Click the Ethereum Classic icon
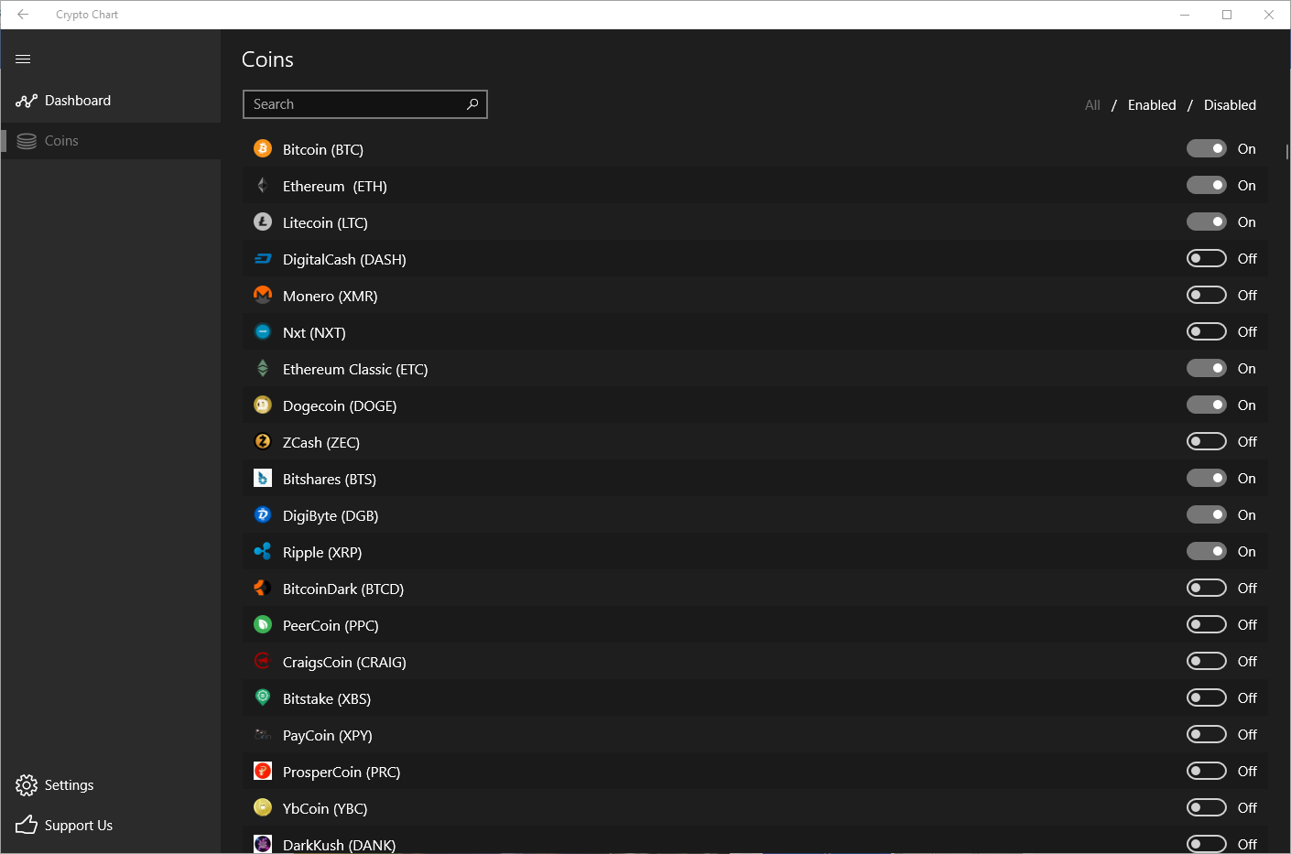Viewport: 1291px width, 854px height. pos(263,368)
